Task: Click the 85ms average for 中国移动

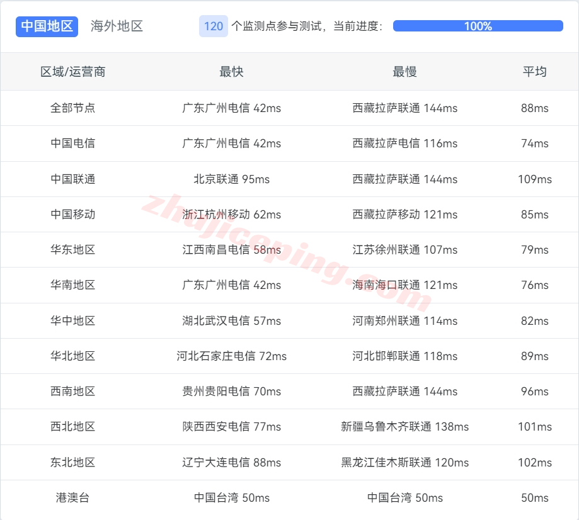Action: pyautogui.click(x=535, y=215)
